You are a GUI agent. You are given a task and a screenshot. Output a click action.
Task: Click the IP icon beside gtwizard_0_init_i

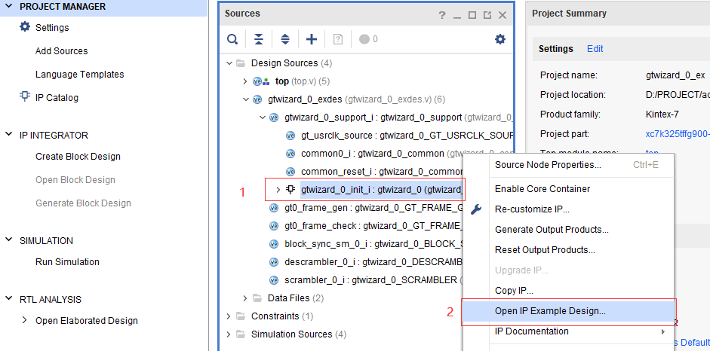290,189
